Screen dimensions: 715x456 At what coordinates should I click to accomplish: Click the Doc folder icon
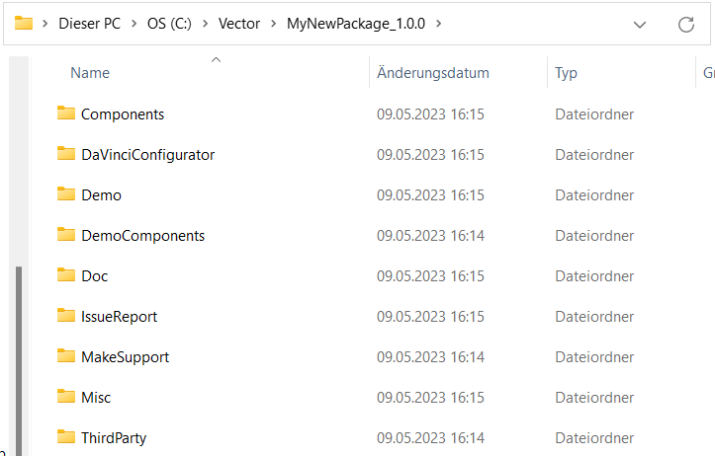(x=66, y=274)
